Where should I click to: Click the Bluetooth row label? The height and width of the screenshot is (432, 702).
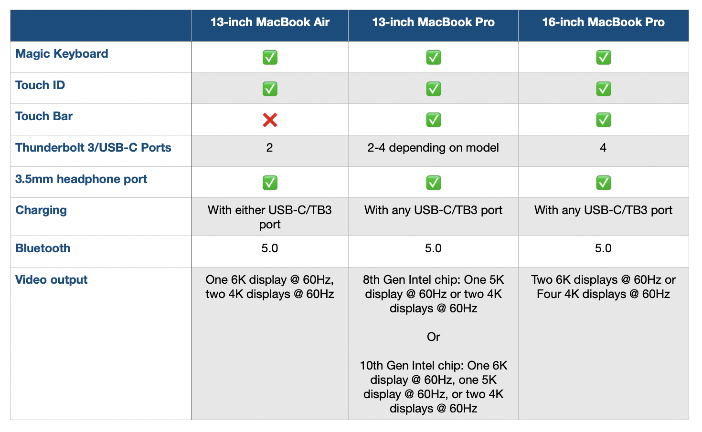point(43,248)
